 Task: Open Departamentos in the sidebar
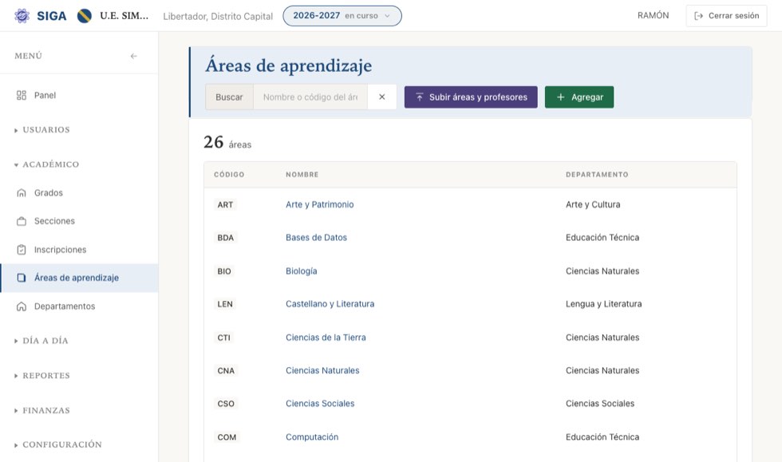click(79, 306)
